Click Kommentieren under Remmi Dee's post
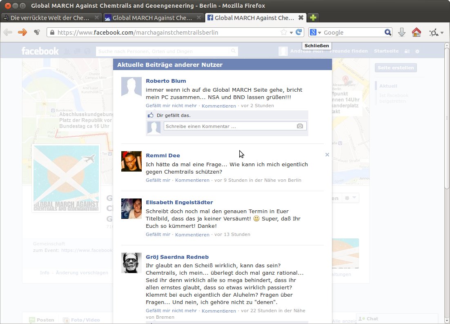Viewport: 450px width, 324px height. (192, 180)
